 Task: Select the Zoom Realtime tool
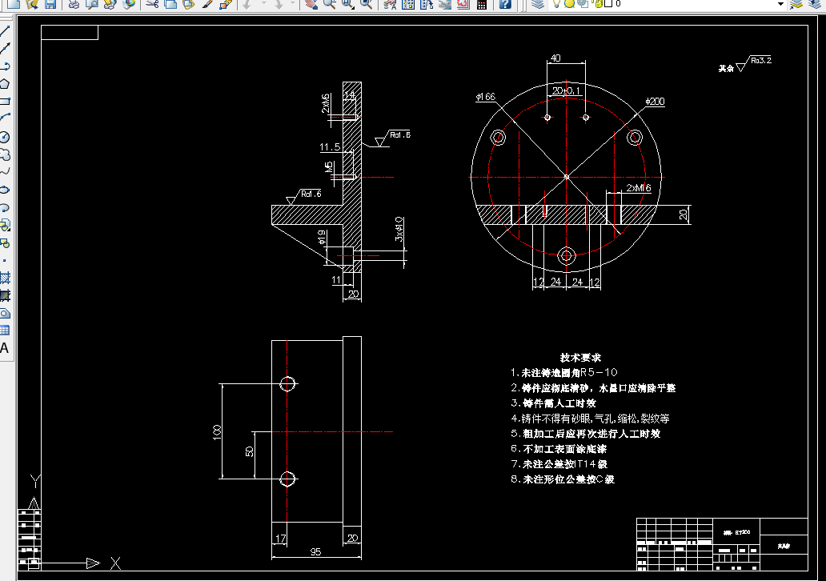point(329,4)
